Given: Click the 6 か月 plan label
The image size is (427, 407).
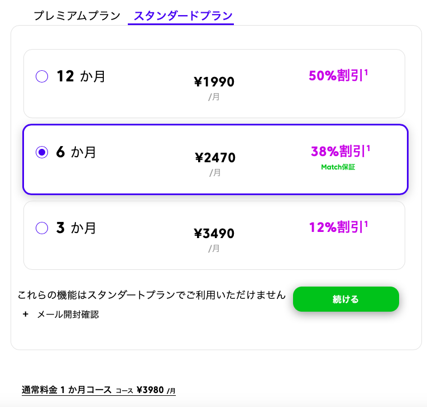Looking at the screenshot, I should click(x=76, y=152).
